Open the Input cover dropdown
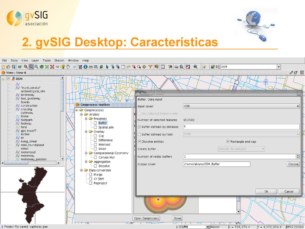This screenshot has height=229, width=305. (x=241, y=106)
